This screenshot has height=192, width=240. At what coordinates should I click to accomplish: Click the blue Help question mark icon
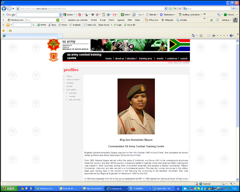coord(231,35)
